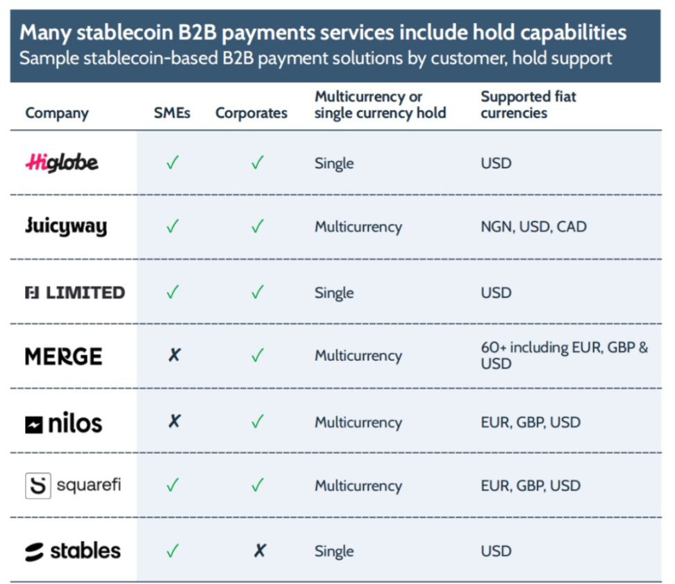Click the nilos company logo
This screenshot has height=584, width=675.
pos(64,422)
